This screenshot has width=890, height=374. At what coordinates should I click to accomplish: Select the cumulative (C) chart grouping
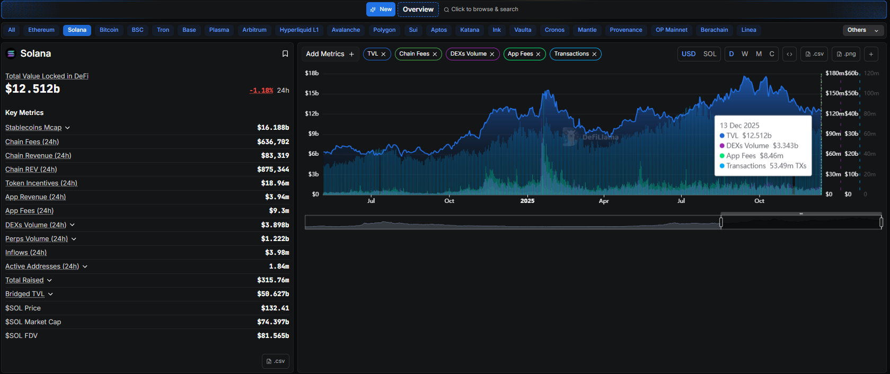pyautogui.click(x=772, y=54)
